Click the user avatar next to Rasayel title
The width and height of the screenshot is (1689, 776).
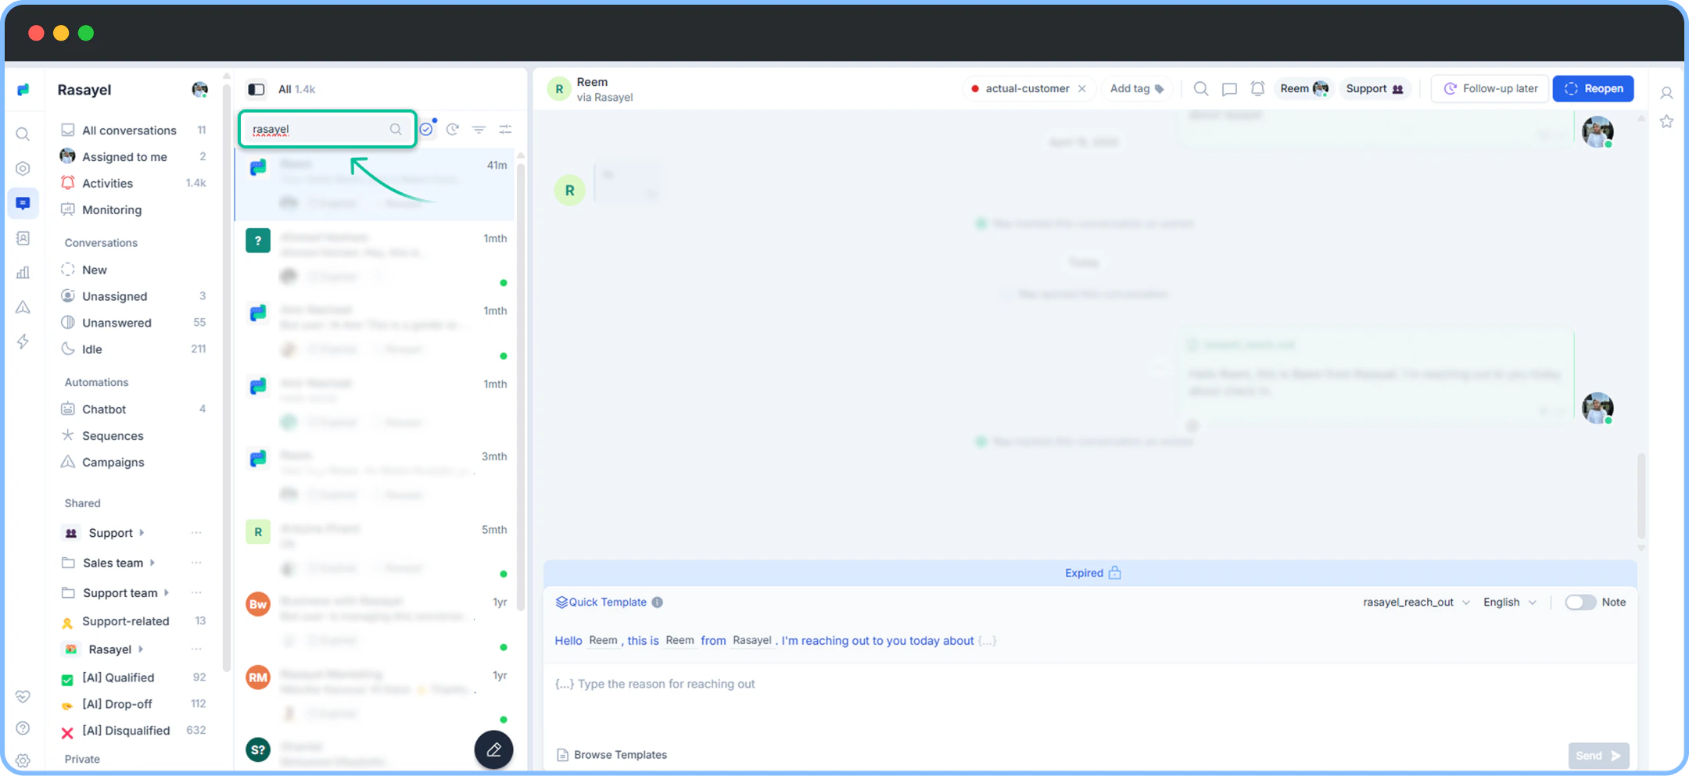200,90
